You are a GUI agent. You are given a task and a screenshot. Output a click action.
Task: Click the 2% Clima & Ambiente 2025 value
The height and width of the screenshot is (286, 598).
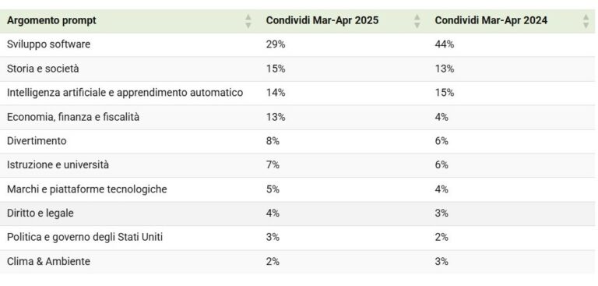(273, 262)
